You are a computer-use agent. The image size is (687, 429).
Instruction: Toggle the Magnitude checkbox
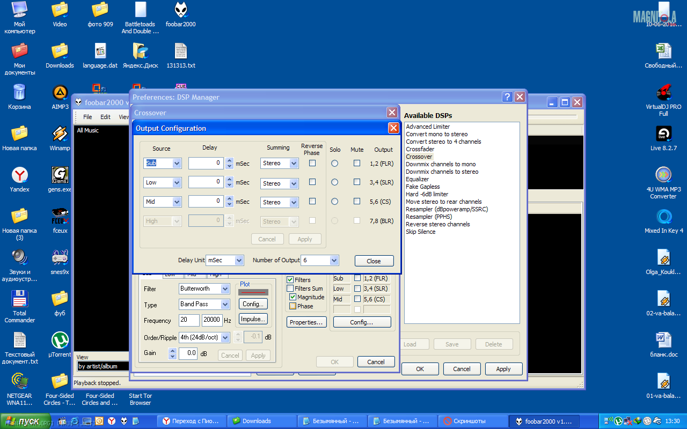[x=293, y=297]
